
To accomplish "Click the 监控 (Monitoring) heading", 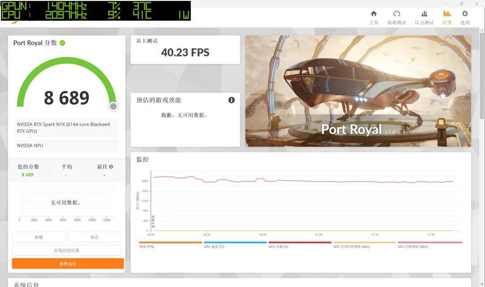I will (143, 159).
